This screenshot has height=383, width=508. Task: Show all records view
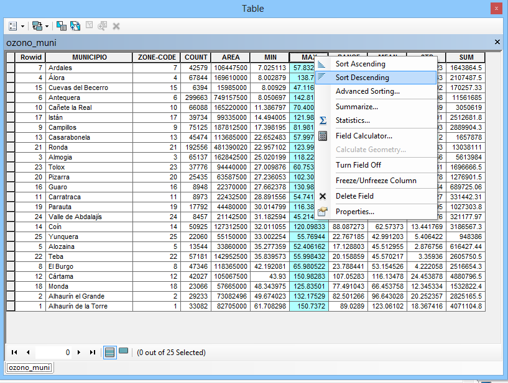109,352
